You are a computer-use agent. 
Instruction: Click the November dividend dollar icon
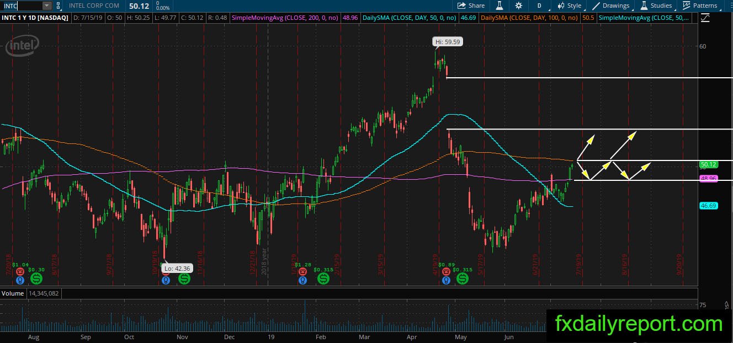pyautogui.click(x=184, y=280)
